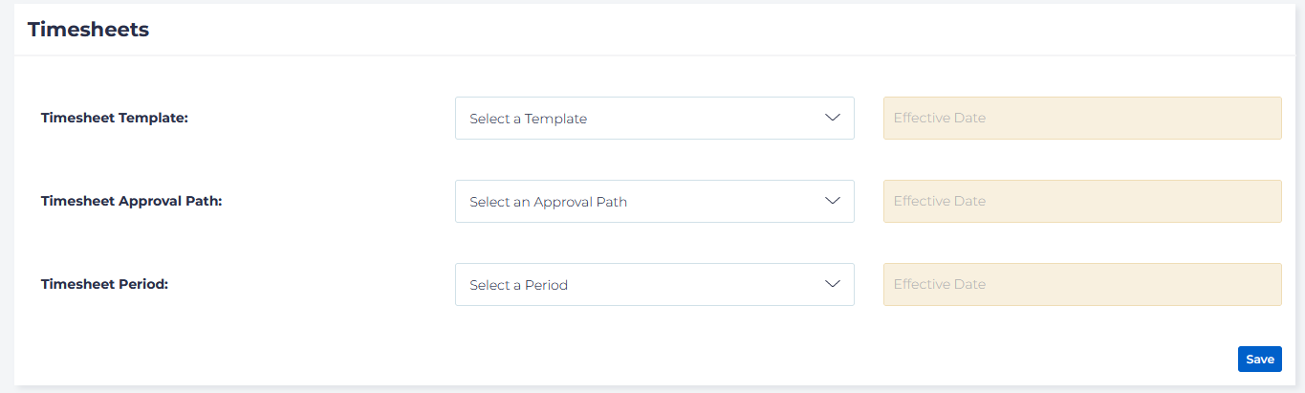Select Effective Date field for Timesheet Period

tap(1081, 284)
